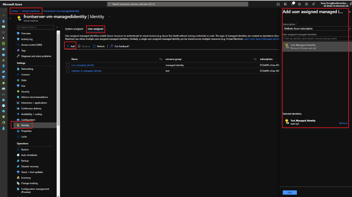The image size is (352, 197).
Task: Select the User assigned tab
Action: pyautogui.click(x=95, y=29)
